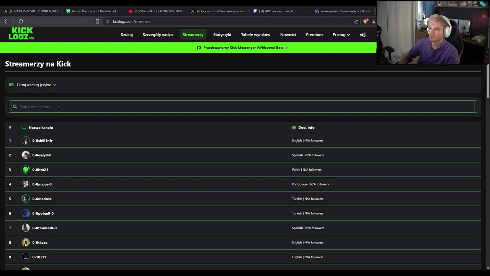Open the Szukaj nav item
The height and width of the screenshot is (276, 490).
pyautogui.click(x=127, y=34)
